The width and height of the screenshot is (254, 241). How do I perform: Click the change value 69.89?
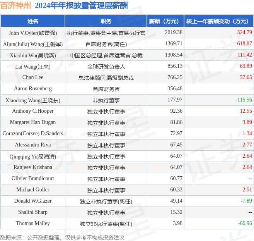(246, 66)
